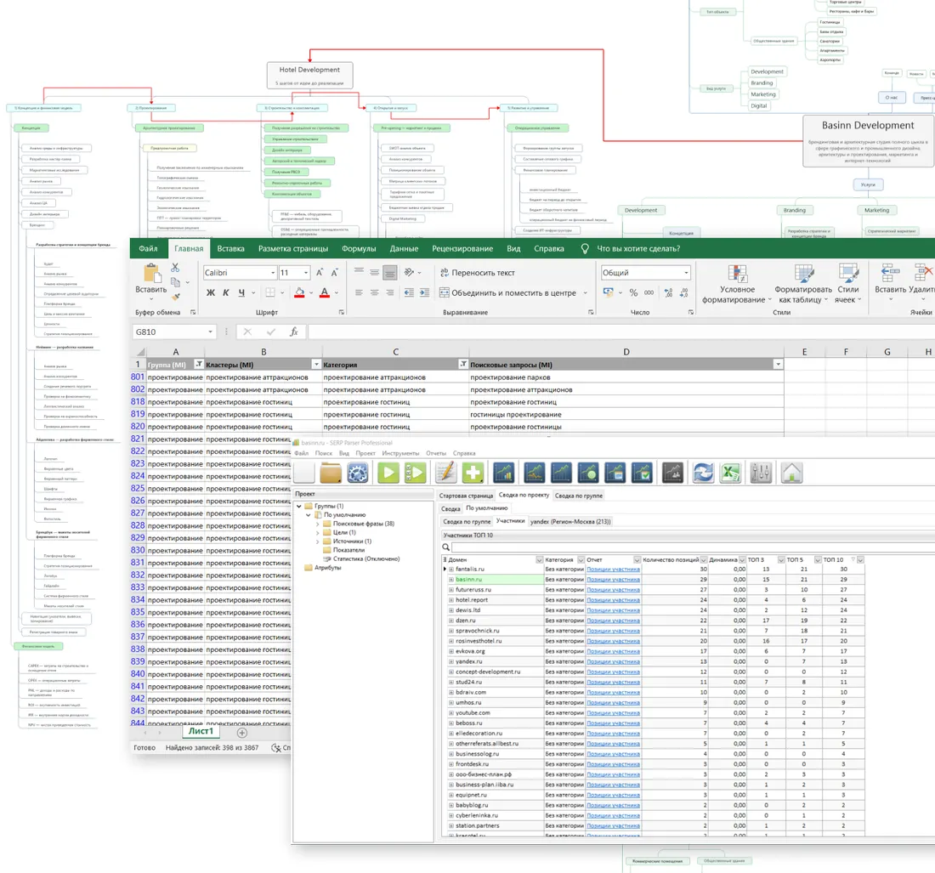Click the fill color bucket in Excel
Screen dimensions: 935x873
click(x=299, y=292)
